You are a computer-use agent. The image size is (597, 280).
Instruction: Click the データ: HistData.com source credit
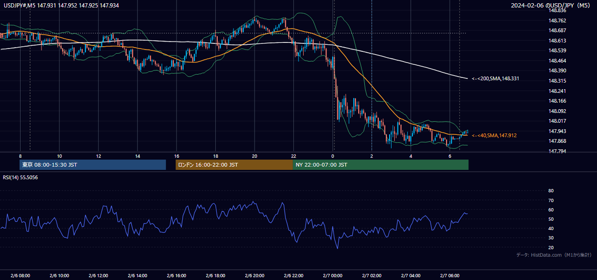point(554,255)
